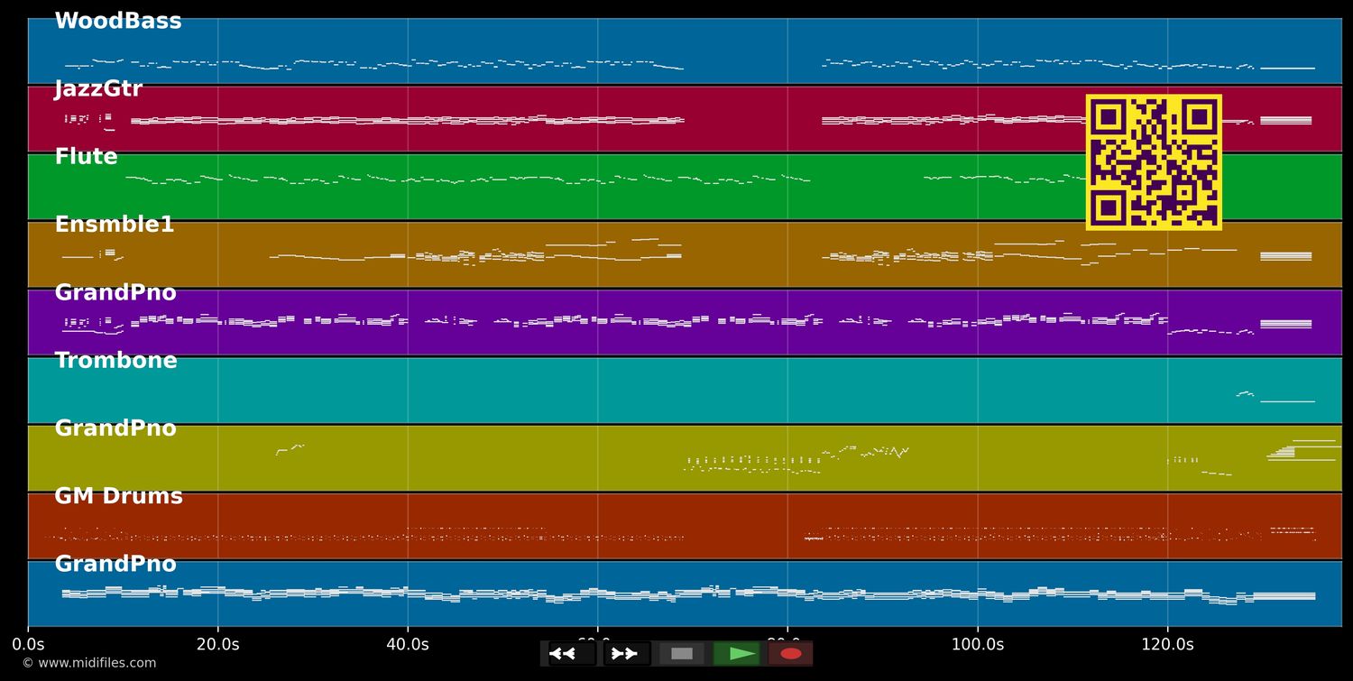Select the JazzGtr track label

[98, 89]
